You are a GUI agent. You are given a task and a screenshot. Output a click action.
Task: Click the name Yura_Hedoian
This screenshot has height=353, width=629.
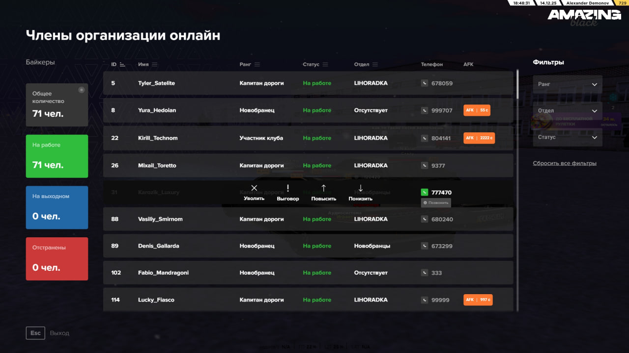click(x=157, y=110)
